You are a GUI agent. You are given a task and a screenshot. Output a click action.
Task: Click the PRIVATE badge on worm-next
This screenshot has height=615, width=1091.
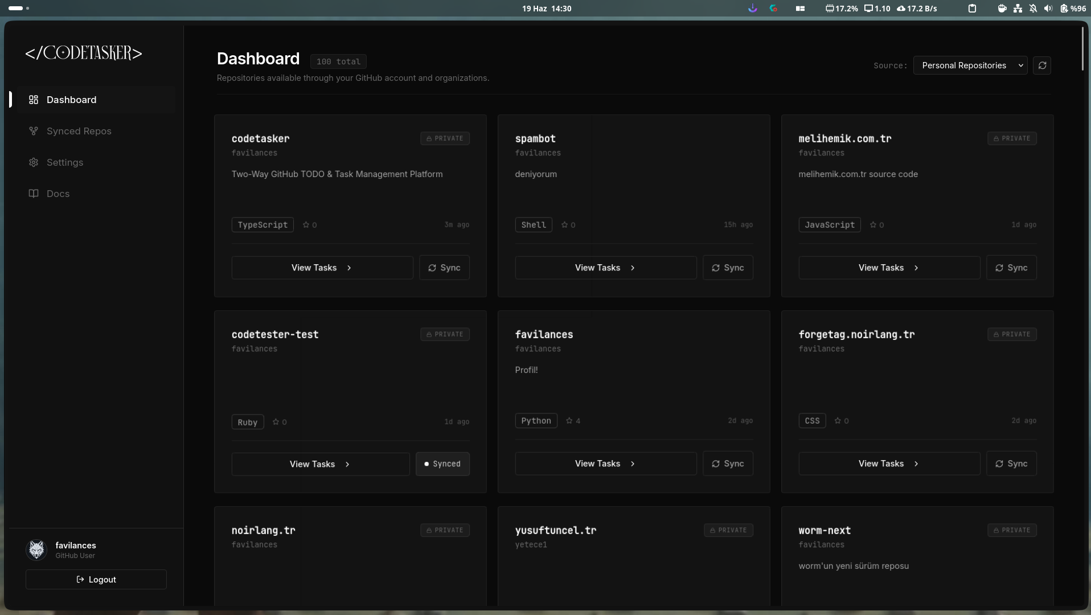(1012, 530)
